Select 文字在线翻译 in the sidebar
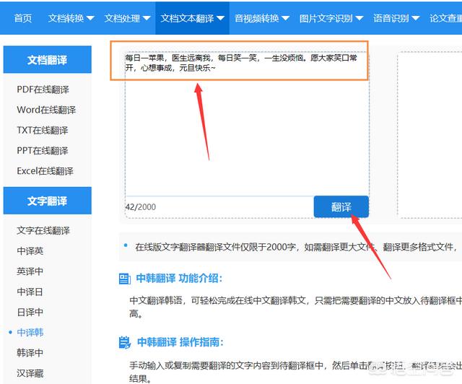 (43, 230)
